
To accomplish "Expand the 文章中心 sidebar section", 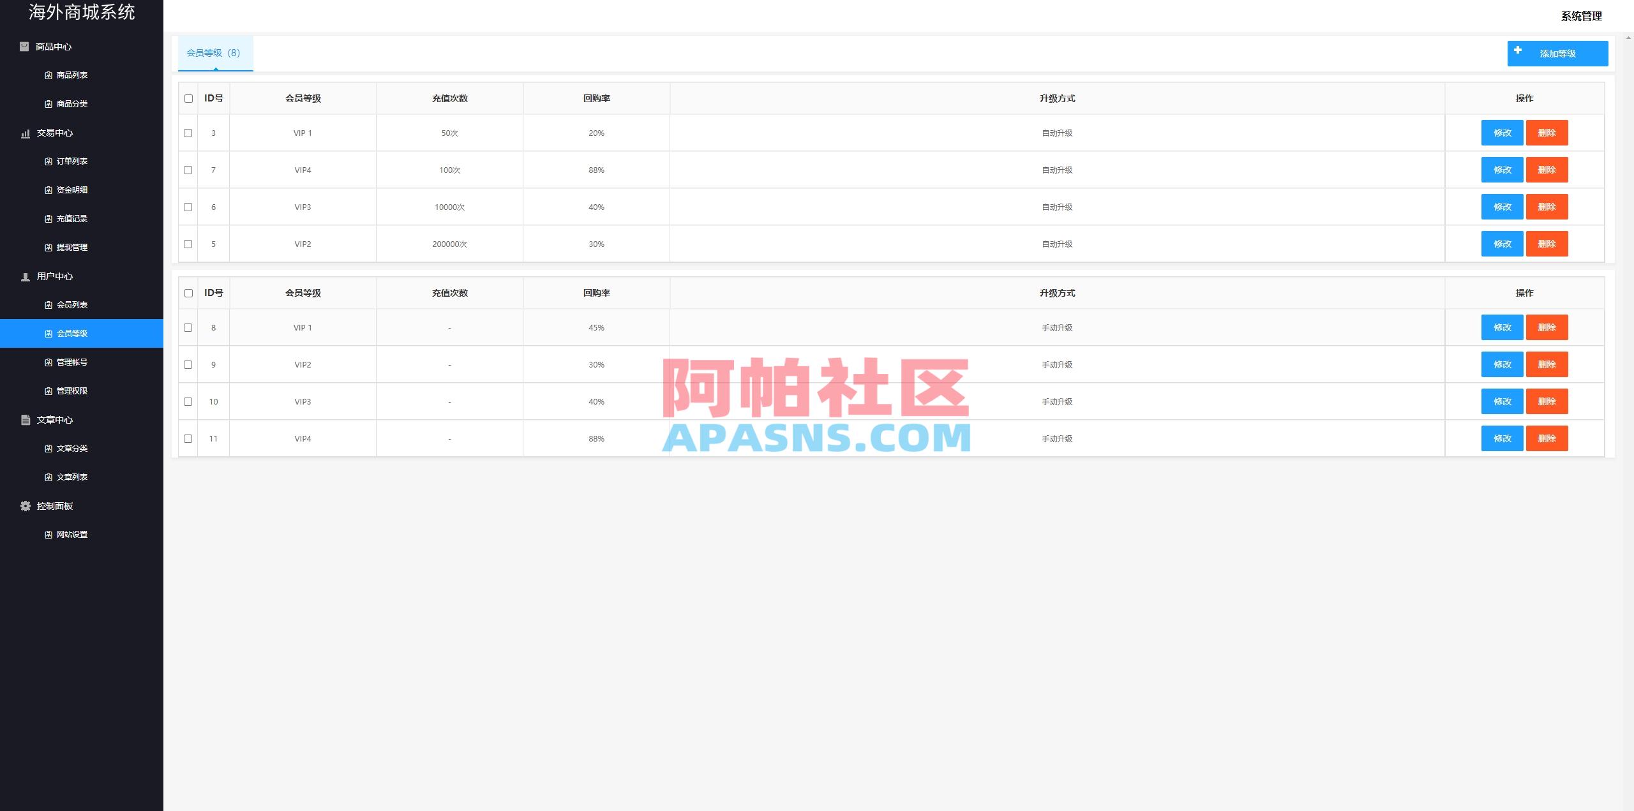I will pyautogui.click(x=54, y=420).
